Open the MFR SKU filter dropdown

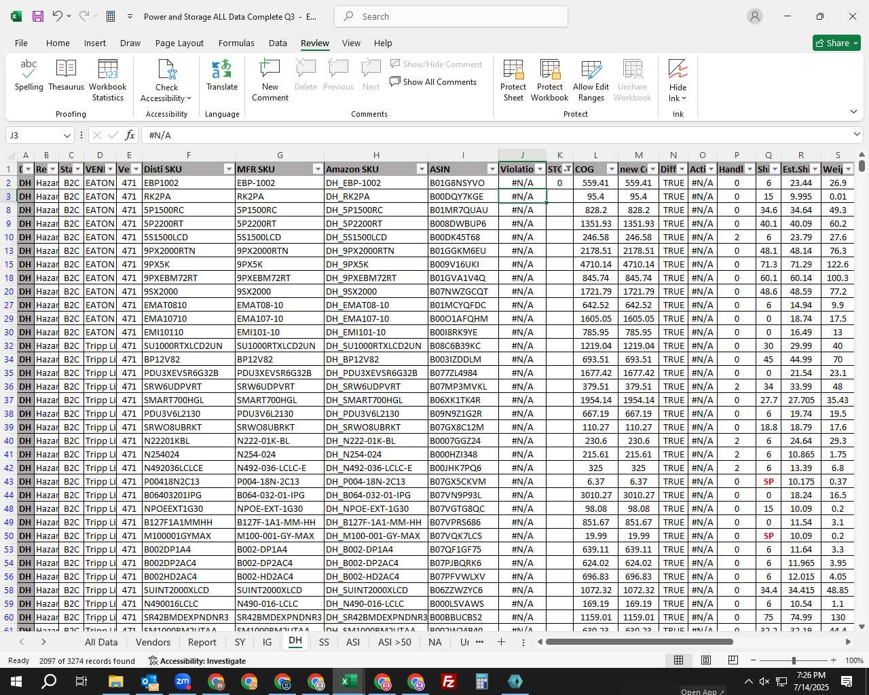tap(317, 169)
